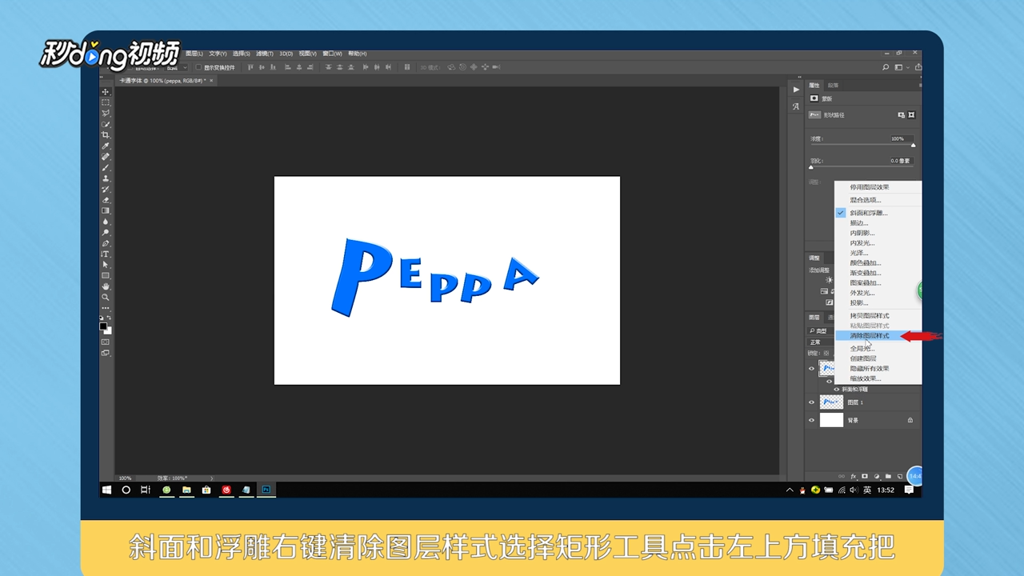Select the Brush tool
The height and width of the screenshot is (576, 1024).
click(106, 167)
